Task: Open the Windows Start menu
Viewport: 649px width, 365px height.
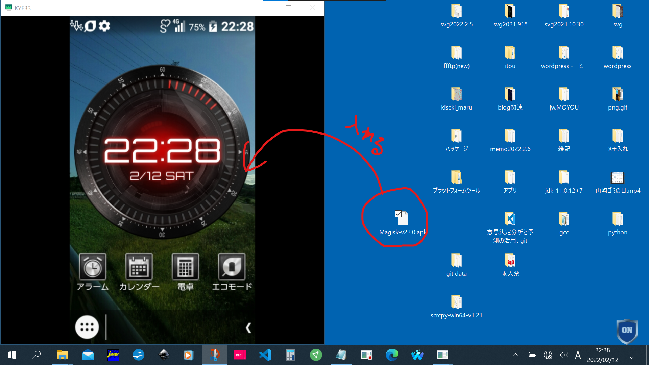Action: [x=12, y=355]
